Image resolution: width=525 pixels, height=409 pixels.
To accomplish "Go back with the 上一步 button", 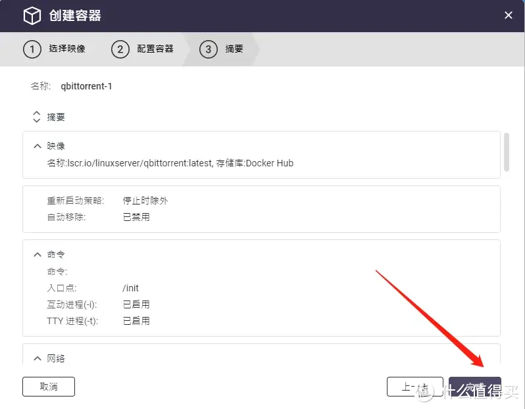I will (x=415, y=387).
